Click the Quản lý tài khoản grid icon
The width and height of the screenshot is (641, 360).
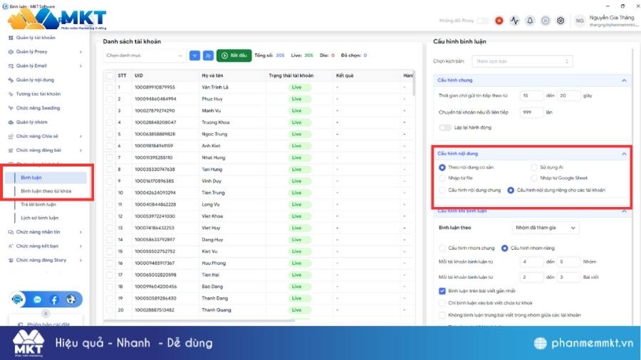(x=11, y=38)
